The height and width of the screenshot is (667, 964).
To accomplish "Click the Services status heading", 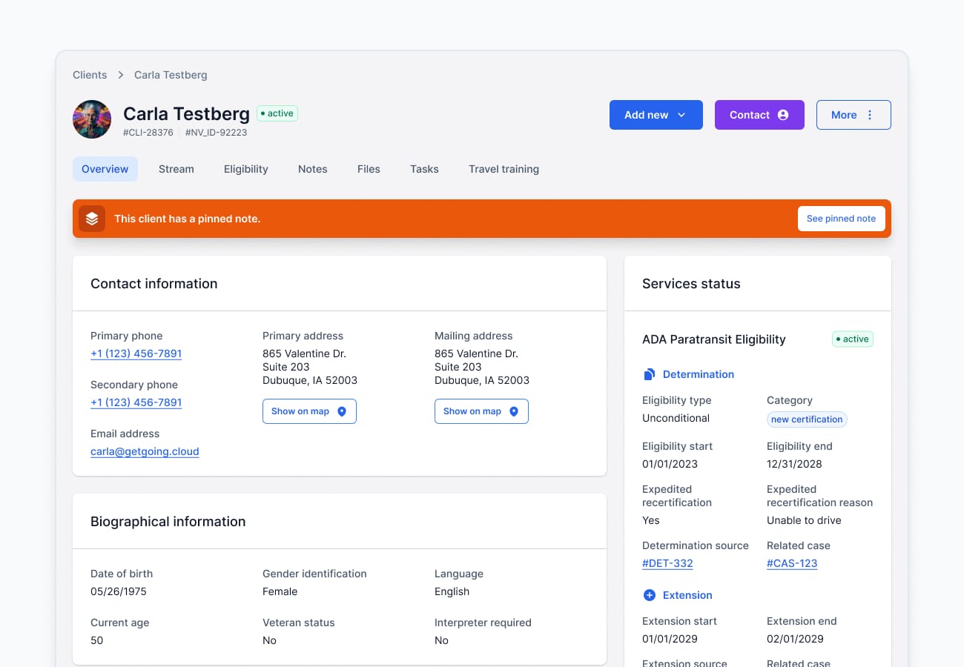I will [x=691, y=284].
